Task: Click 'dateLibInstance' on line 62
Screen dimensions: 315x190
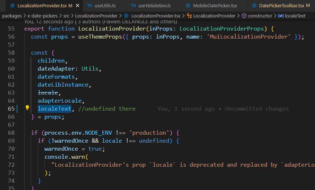Action: pyautogui.click(x=63, y=85)
